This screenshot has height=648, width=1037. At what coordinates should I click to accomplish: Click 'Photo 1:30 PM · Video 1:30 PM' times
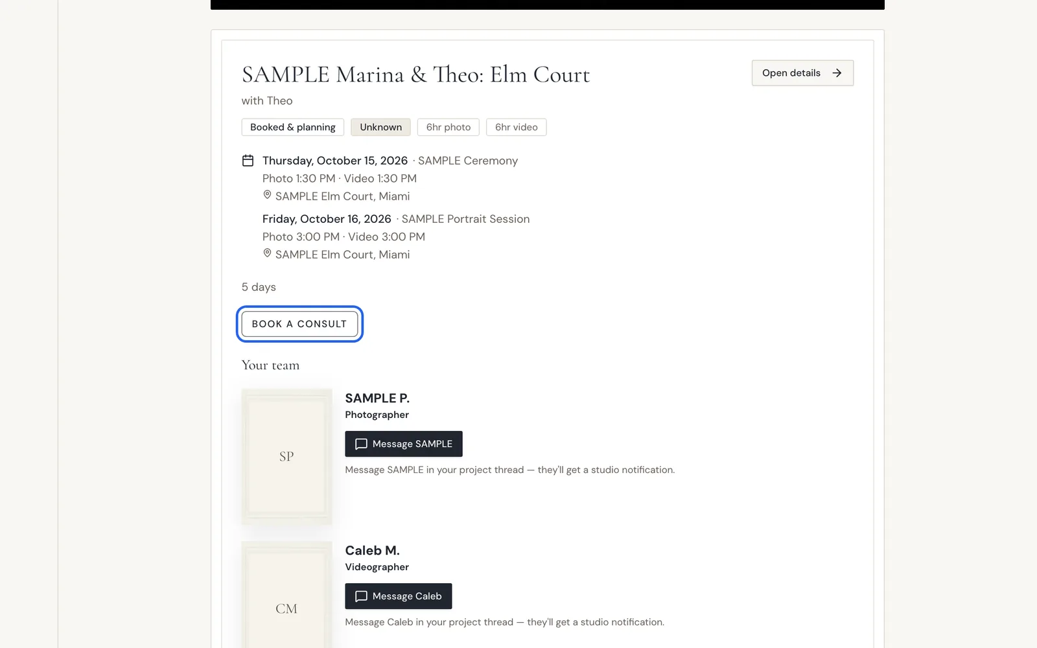pyautogui.click(x=340, y=178)
